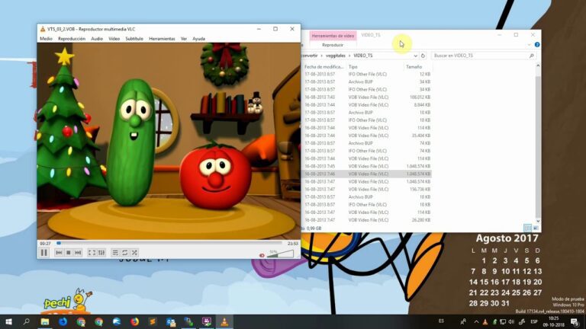The height and width of the screenshot is (329, 586).
Task: Expand the address bar history dropdown
Action: click(415, 56)
